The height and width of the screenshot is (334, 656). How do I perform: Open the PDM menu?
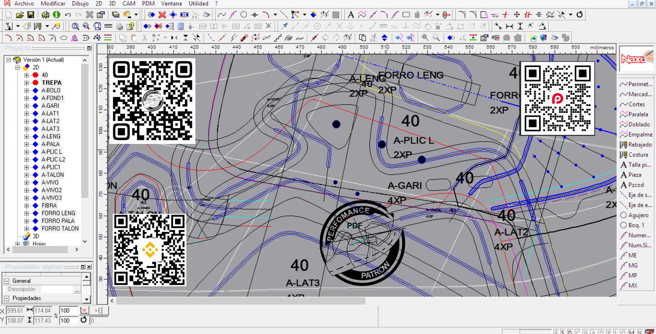[x=149, y=3]
